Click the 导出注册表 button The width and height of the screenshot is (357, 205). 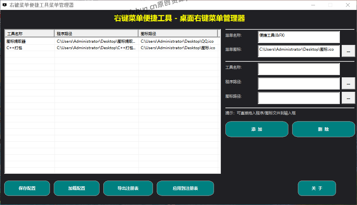pyautogui.click(x=128, y=188)
